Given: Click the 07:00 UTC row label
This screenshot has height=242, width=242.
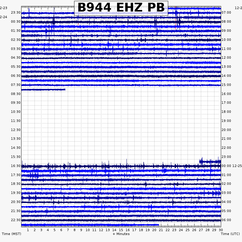Looking at the screenshot, I should 226,12.
